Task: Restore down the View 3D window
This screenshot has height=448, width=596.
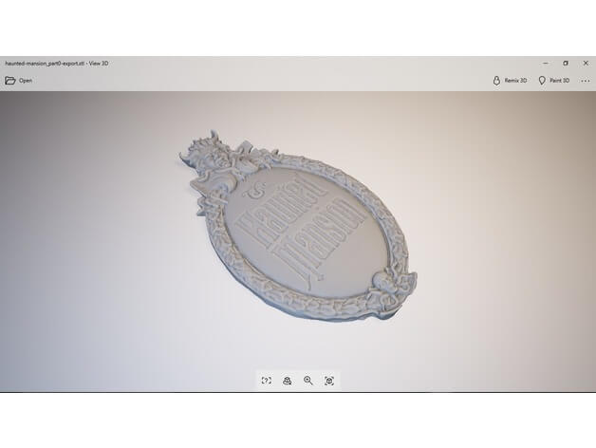Action: 566,64
